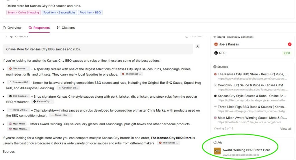Click the Kansas City BBQ Store source favicon
The image size is (296, 160).
coord(215,74)
